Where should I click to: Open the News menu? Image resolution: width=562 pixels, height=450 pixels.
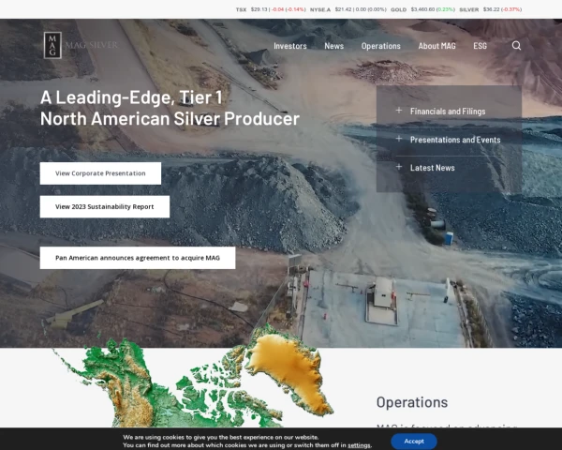[333, 46]
